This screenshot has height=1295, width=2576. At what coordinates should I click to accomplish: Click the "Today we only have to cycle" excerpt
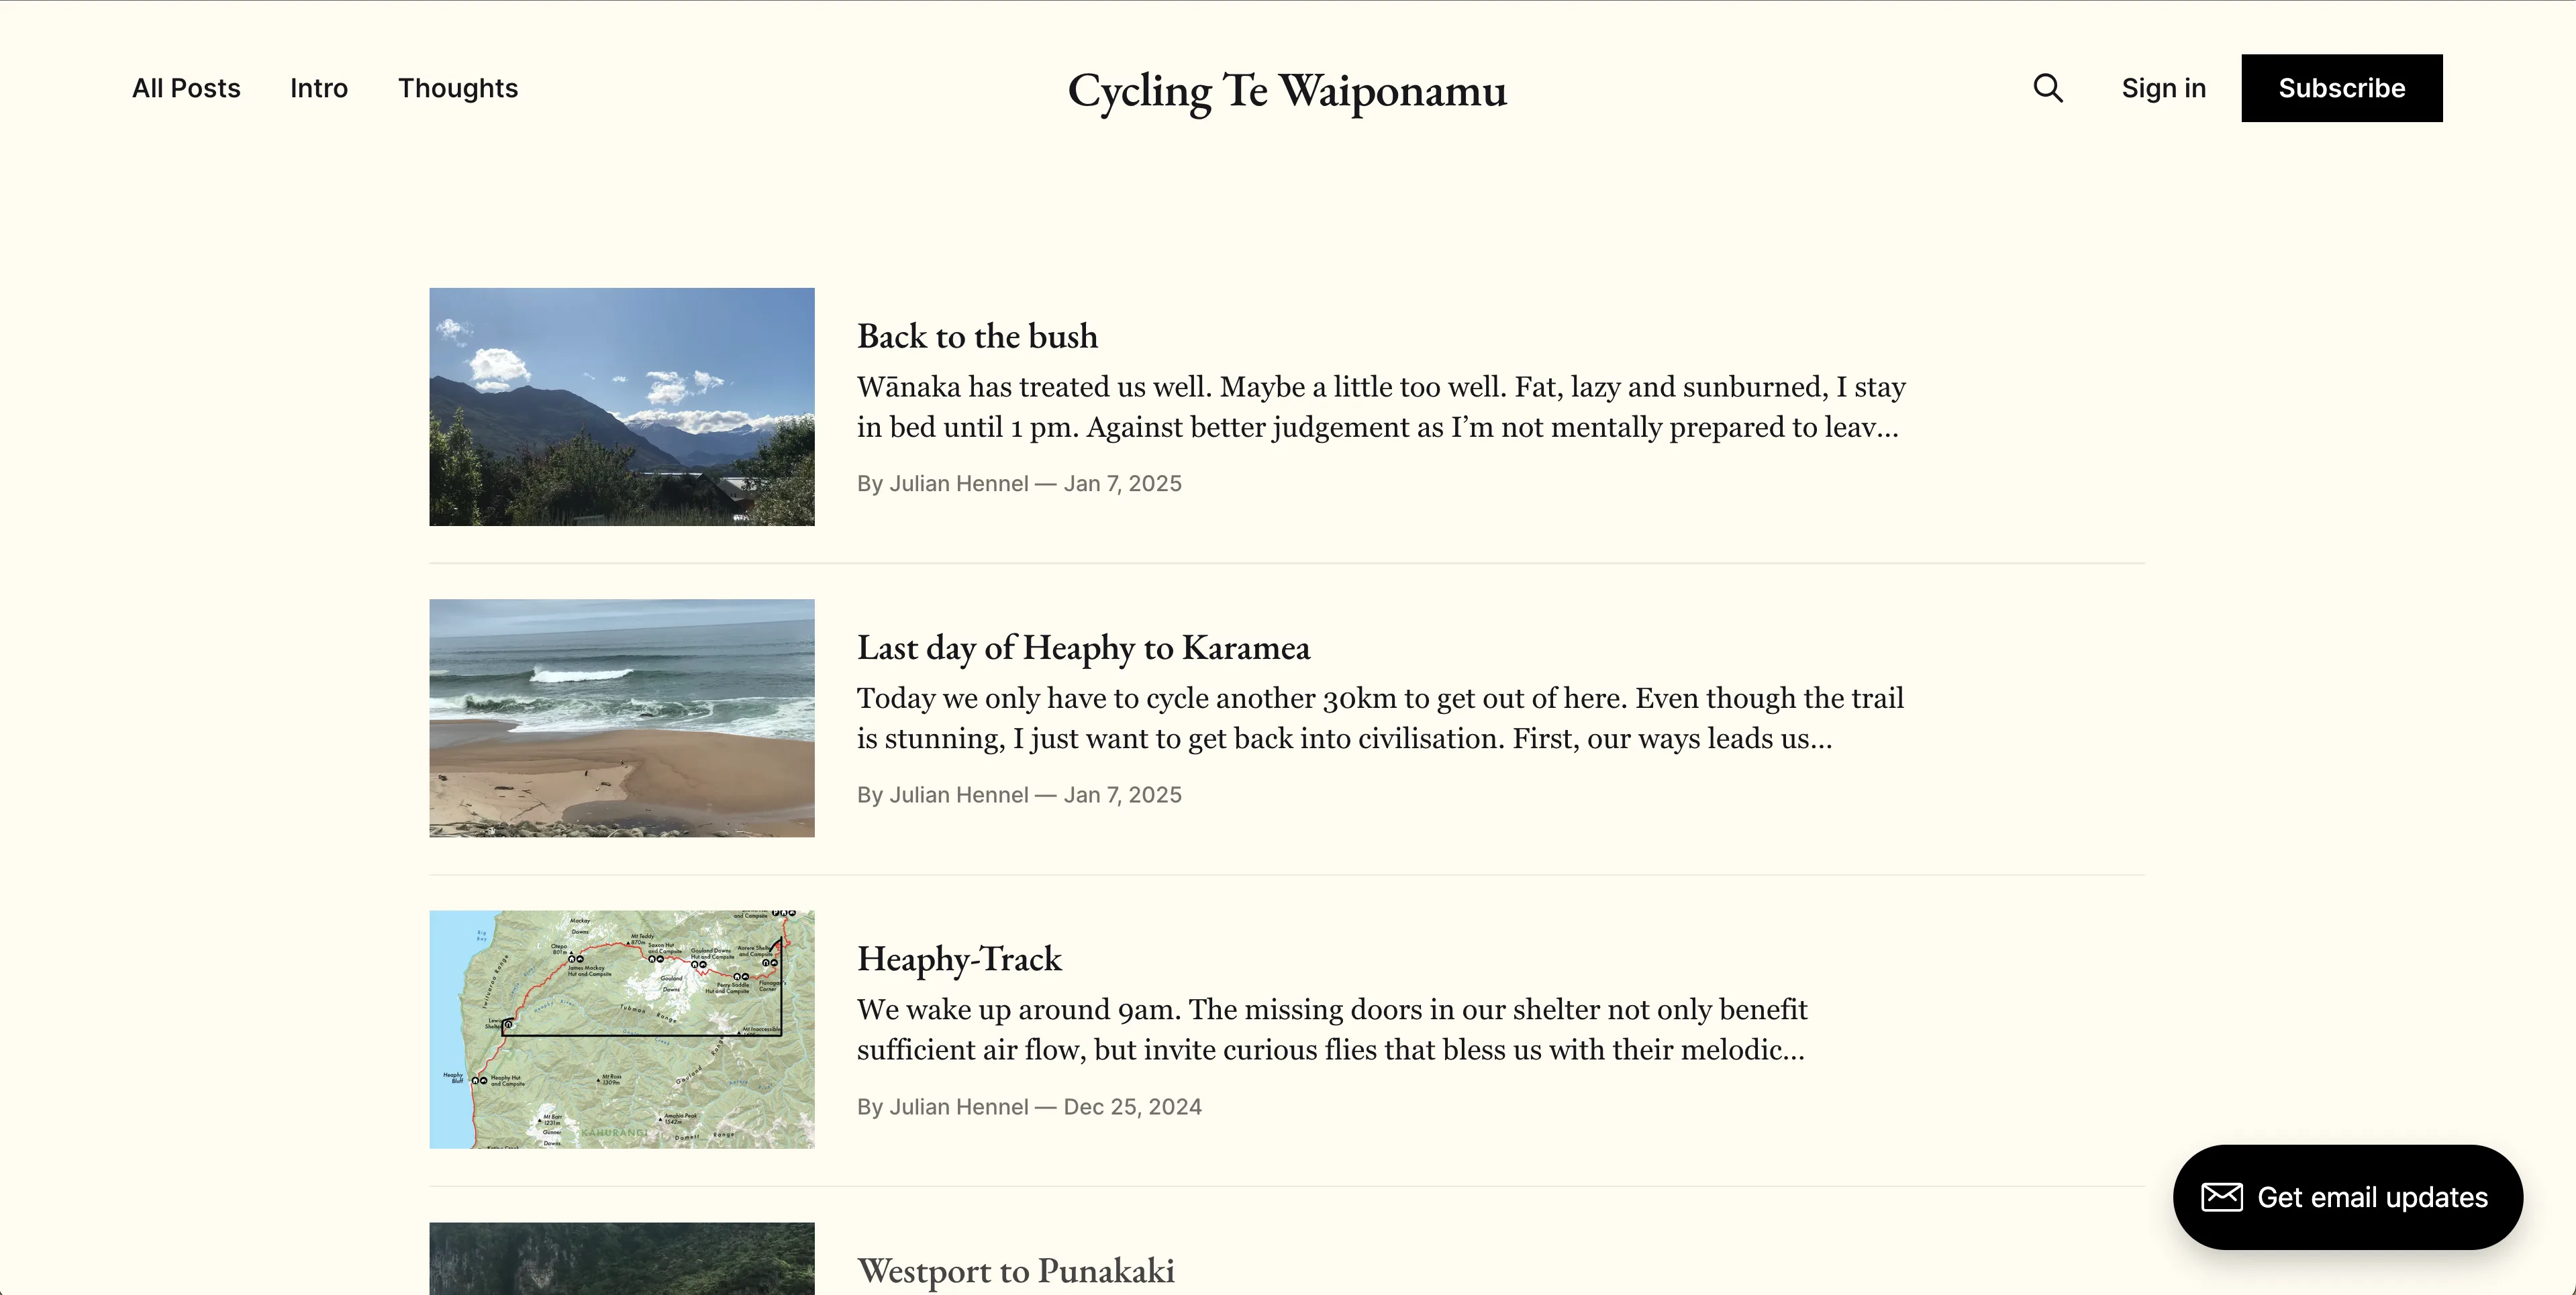pyautogui.click(x=1380, y=718)
